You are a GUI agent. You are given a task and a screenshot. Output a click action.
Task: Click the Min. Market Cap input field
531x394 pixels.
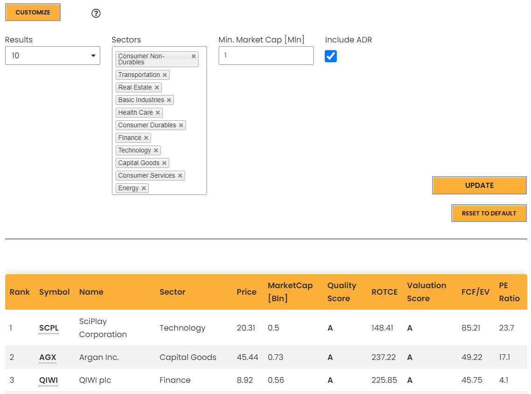(266, 55)
